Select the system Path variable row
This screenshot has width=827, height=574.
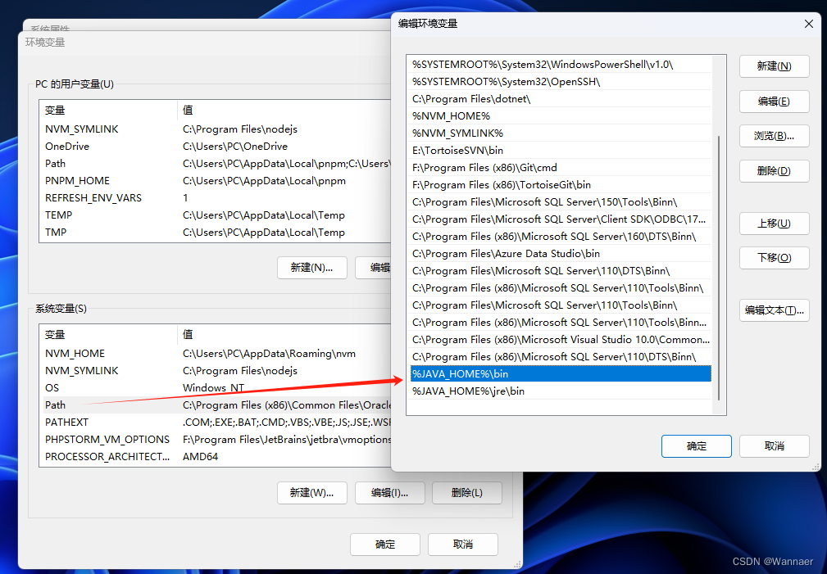coord(216,405)
